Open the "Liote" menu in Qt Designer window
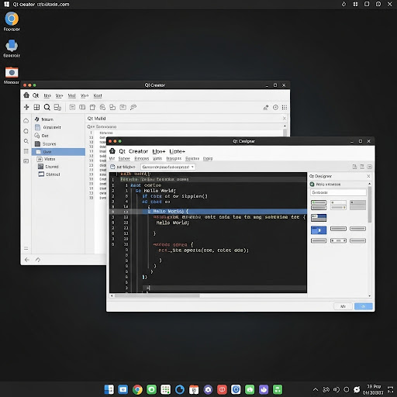Image resolution: width=397 pixels, height=397 pixels. (x=177, y=151)
